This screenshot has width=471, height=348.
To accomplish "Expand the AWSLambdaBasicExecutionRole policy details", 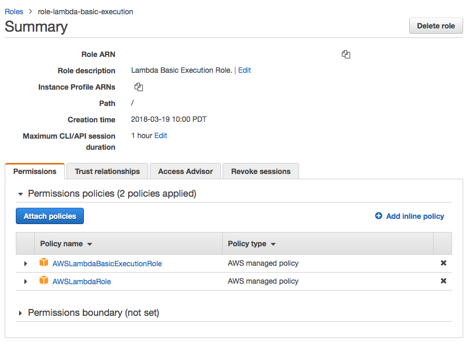I will (25, 262).
